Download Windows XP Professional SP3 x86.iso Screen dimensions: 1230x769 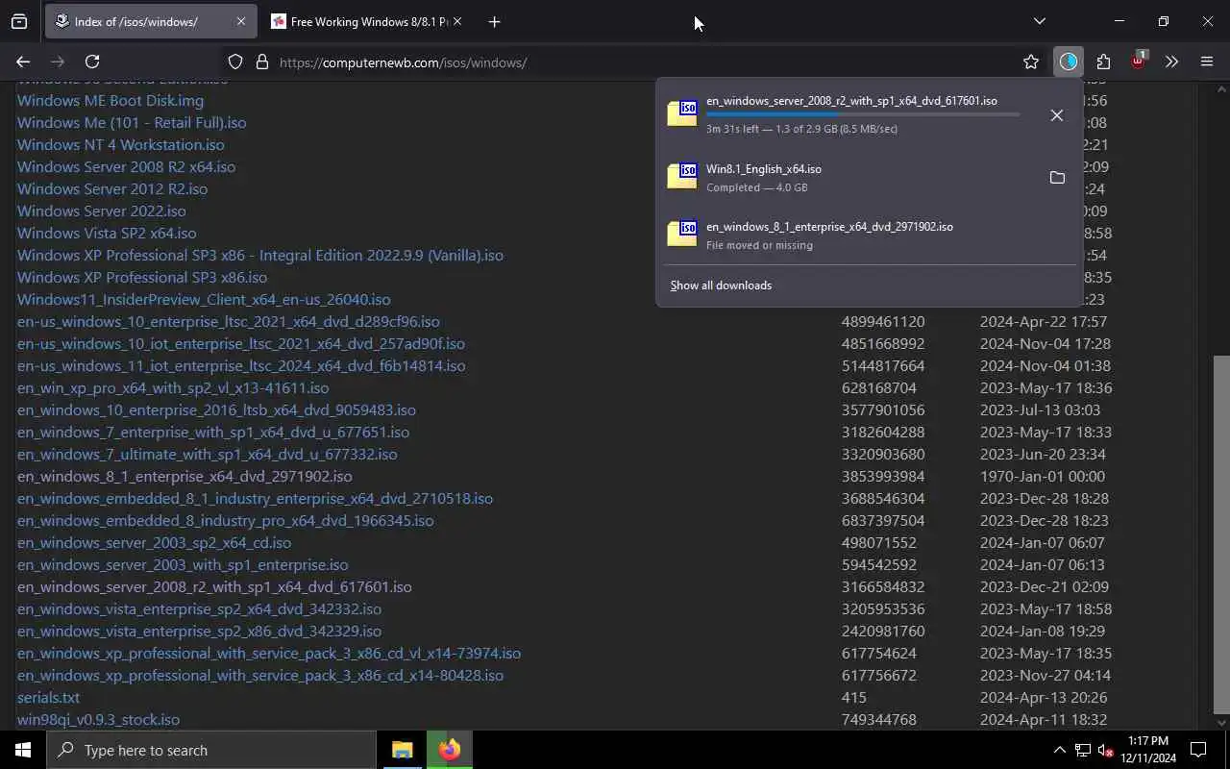point(142,277)
